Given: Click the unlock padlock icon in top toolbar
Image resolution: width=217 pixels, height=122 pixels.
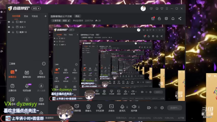Looking at the screenshot, I should [159, 18].
